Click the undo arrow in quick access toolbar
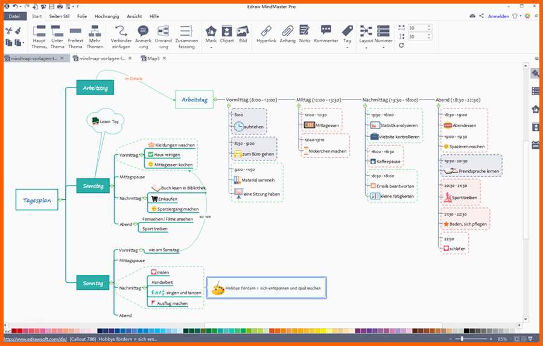The width and height of the screenshot is (543, 346). coord(15,6)
